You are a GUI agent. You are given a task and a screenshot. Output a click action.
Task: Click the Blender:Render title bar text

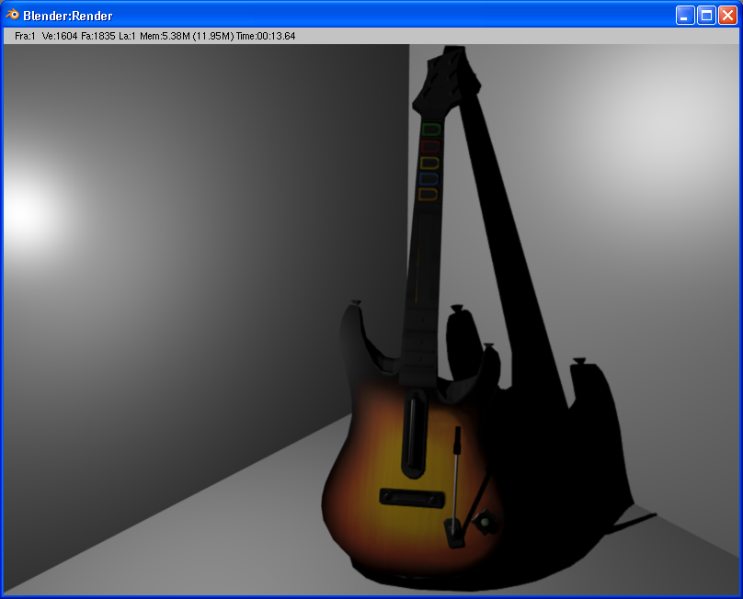(x=68, y=17)
